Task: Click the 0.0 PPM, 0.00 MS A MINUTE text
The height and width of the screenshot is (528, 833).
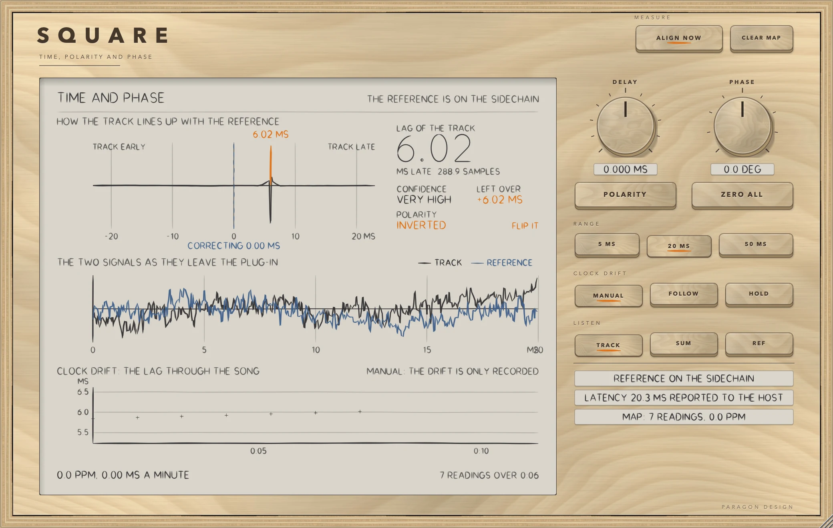Action: tap(123, 475)
